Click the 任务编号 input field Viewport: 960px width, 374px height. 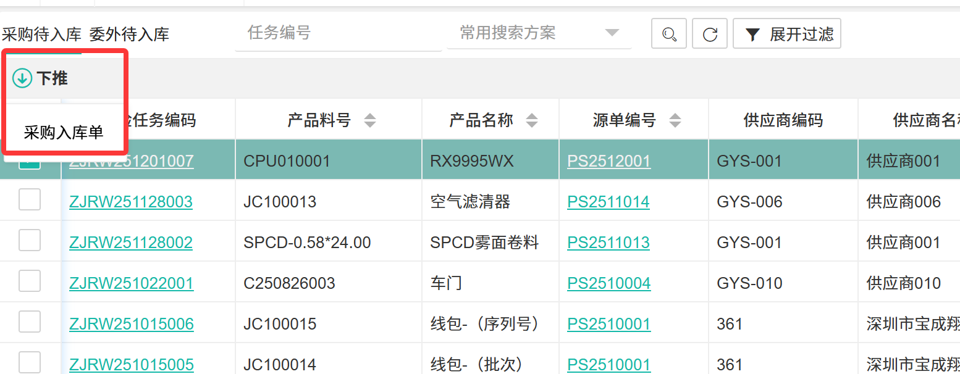[337, 33]
